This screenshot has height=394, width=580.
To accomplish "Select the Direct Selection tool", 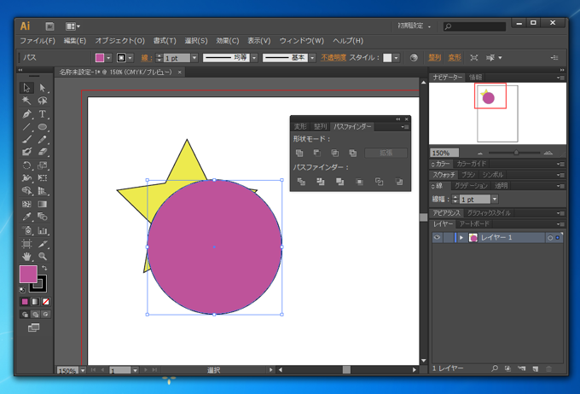I will (x=43, y=88).
